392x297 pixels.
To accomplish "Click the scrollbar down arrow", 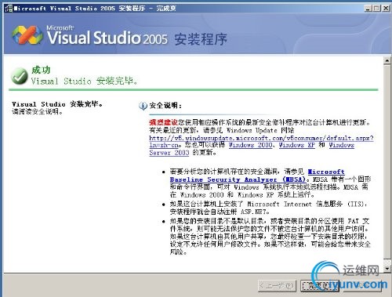I will pyautogui.click(x=387, y=269).
